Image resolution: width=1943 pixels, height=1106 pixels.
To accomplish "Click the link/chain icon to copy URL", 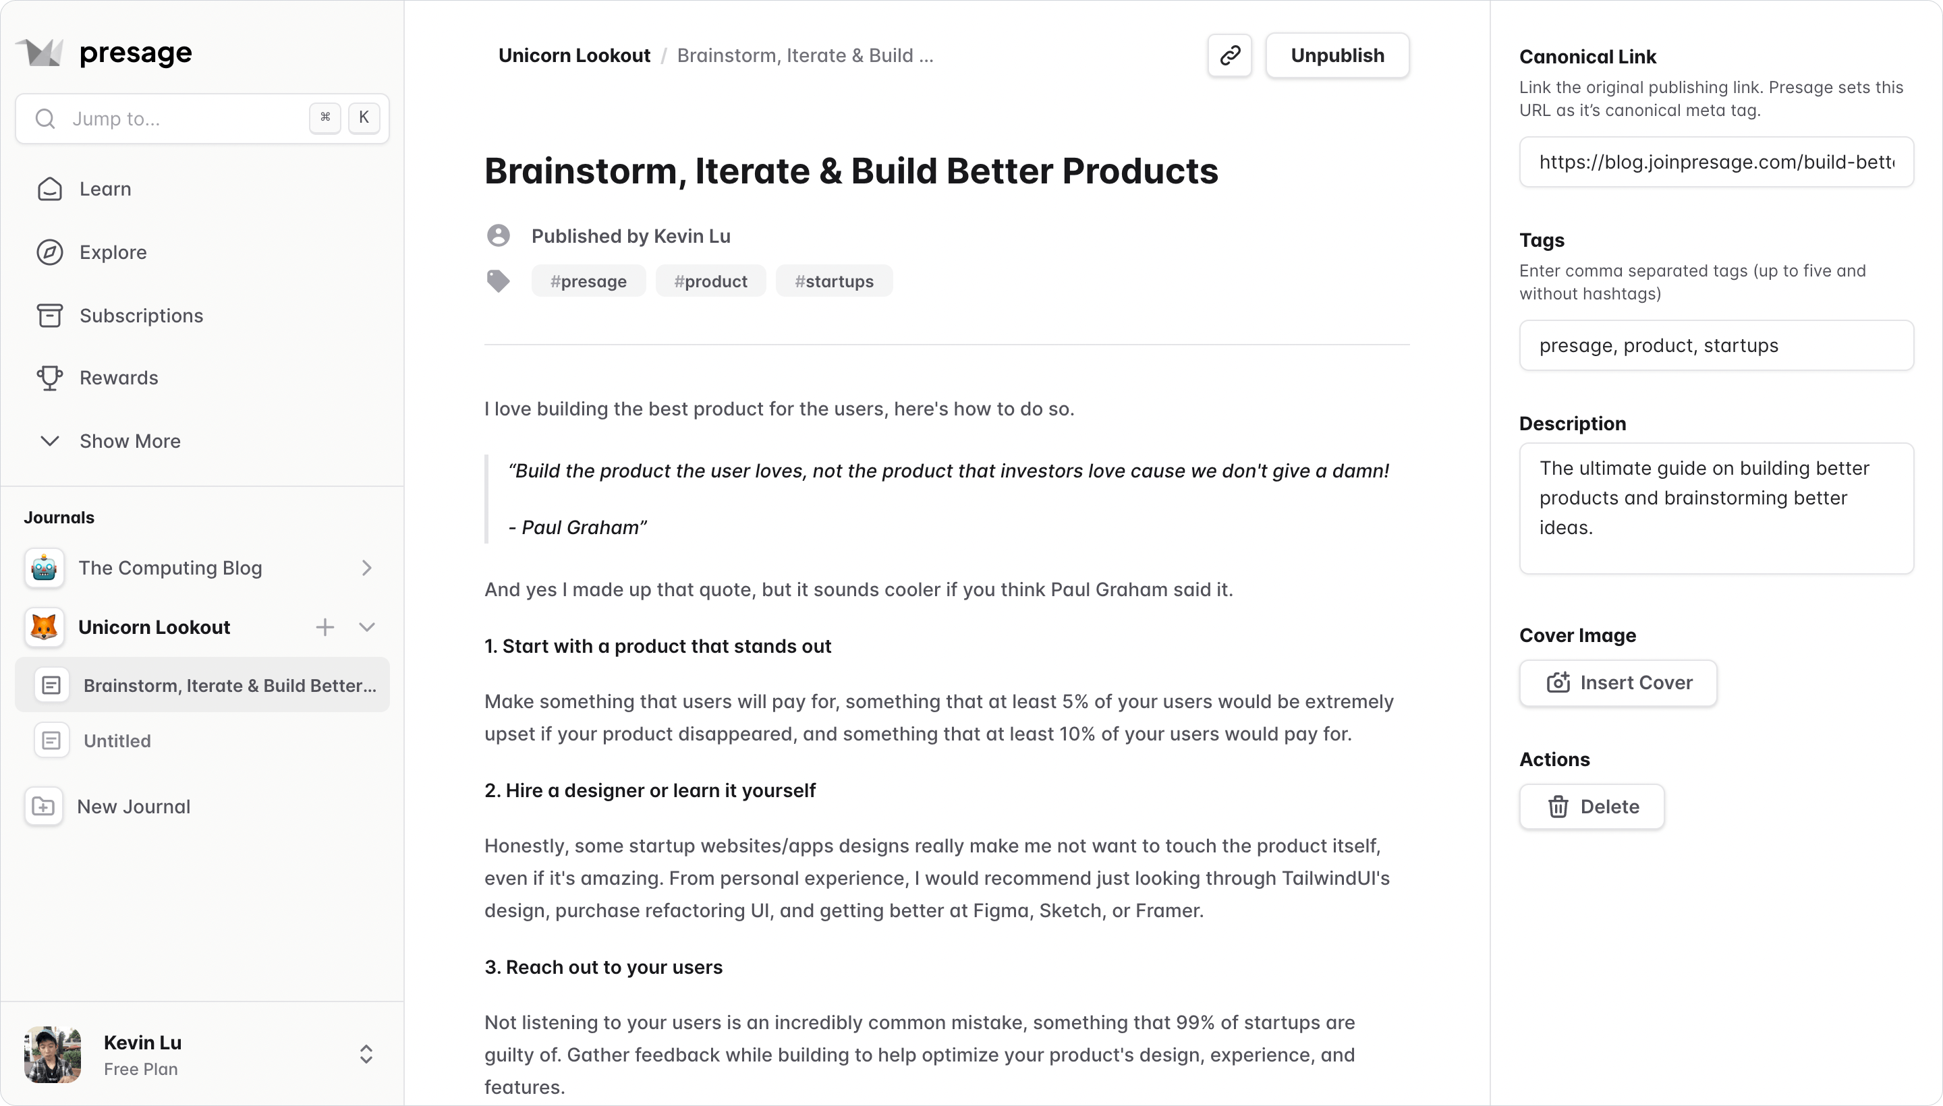I will coord(1231,55).
